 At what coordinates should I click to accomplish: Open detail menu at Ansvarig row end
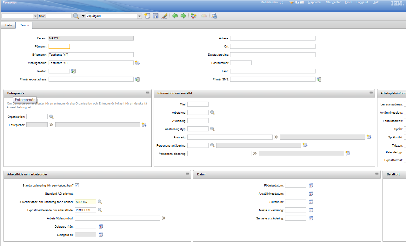pos(369,137)
